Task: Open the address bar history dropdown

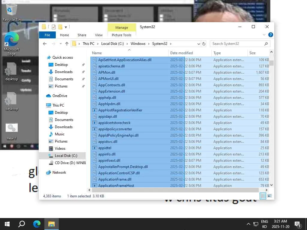Action: (198, 44)
